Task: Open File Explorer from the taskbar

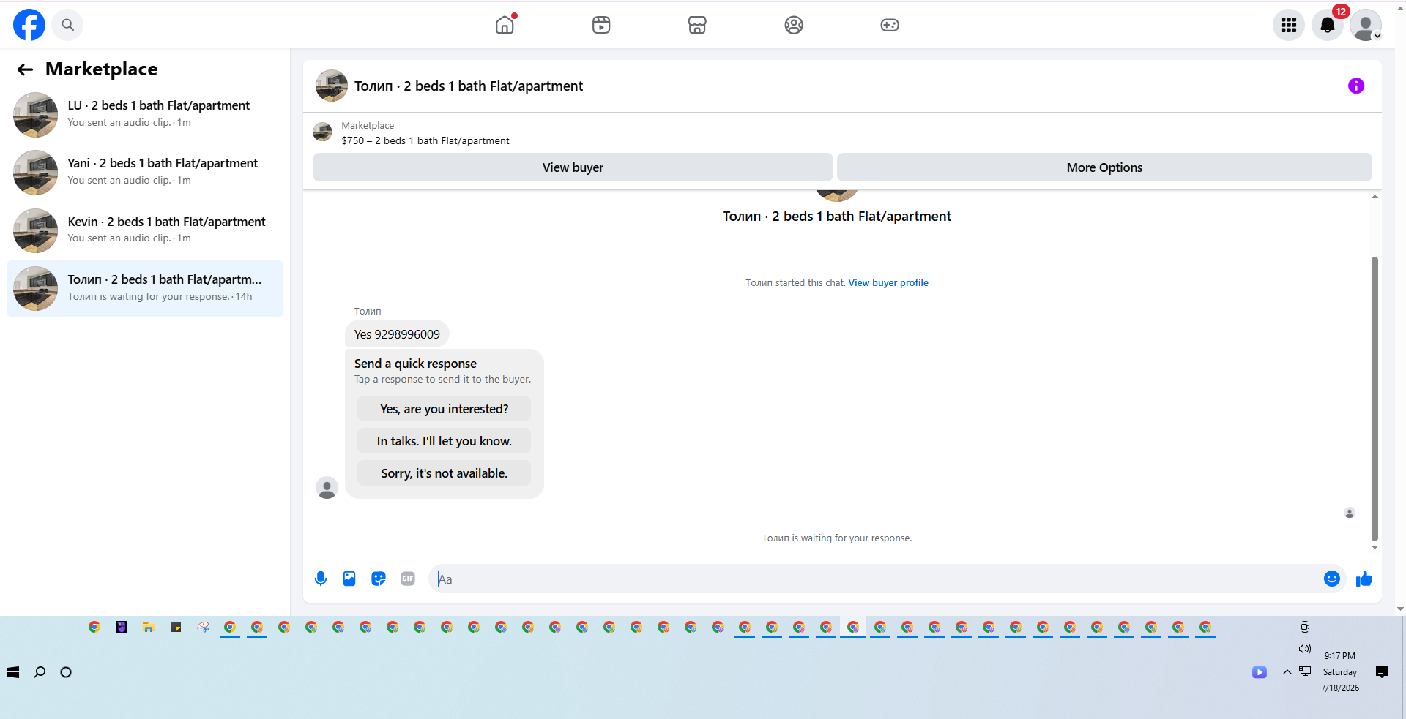Action: pos(149,627)
